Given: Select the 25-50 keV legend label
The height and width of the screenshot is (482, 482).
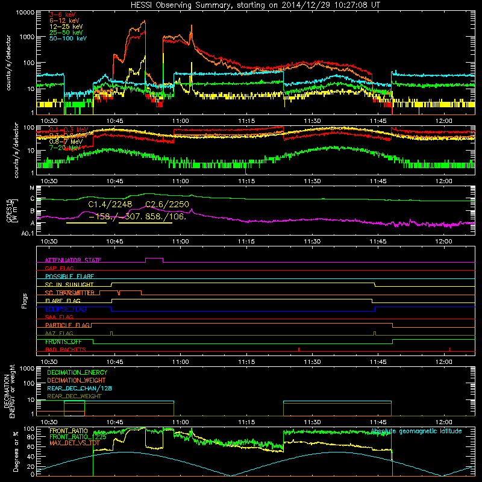Looking at the screenshot, I should (x=66, y=33).
